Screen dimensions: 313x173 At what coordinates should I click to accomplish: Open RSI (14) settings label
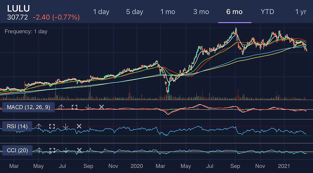[x=17, y=126]
